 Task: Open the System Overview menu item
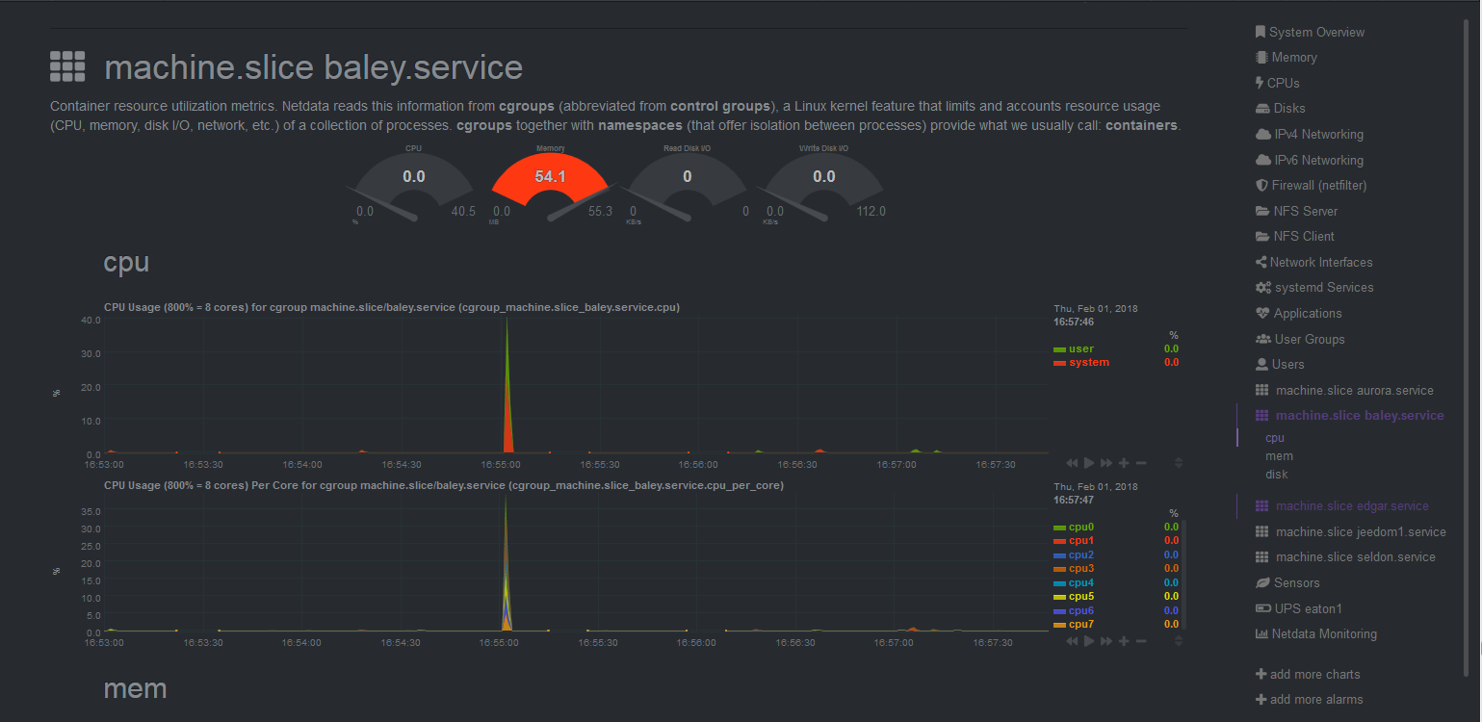[x=1318, y=32]
